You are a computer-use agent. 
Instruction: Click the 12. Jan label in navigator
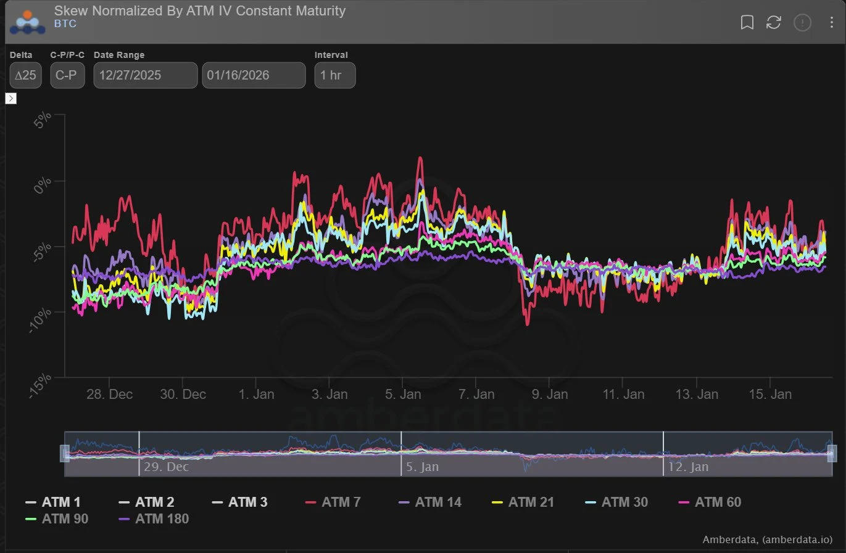[x=688, y=467]
